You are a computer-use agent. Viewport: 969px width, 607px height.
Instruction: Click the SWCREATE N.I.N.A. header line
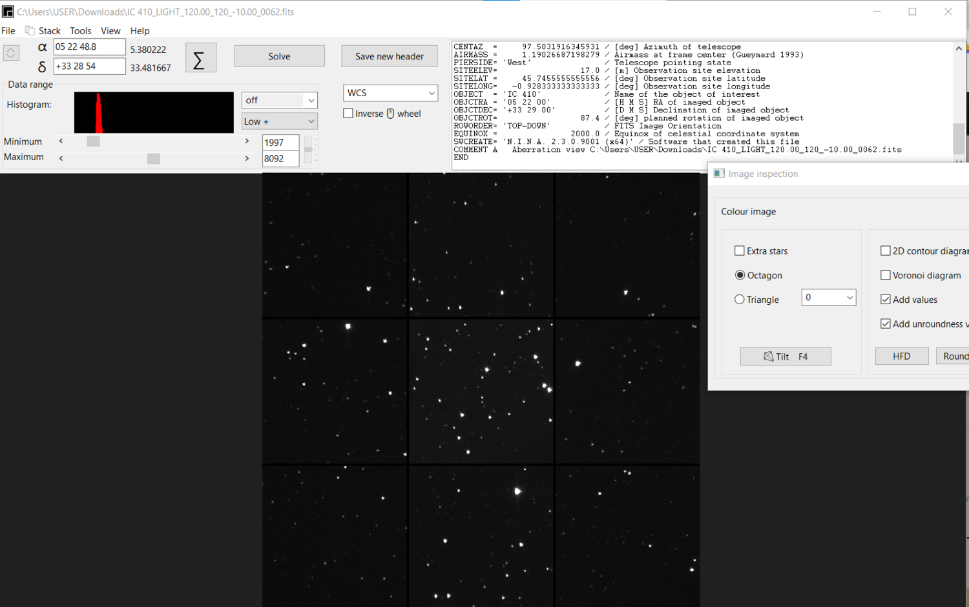pos(627,142)
